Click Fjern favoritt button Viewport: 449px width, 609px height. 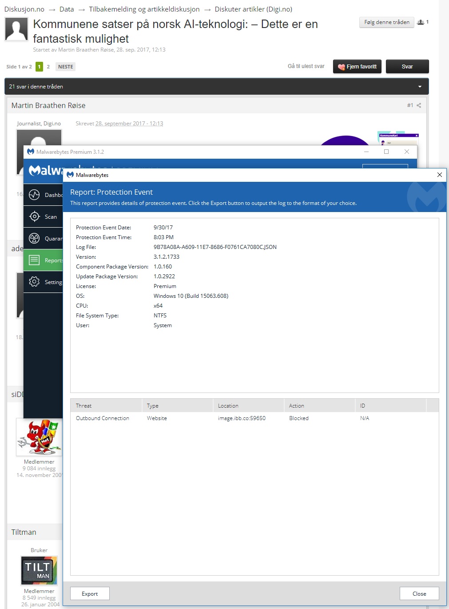357,67
